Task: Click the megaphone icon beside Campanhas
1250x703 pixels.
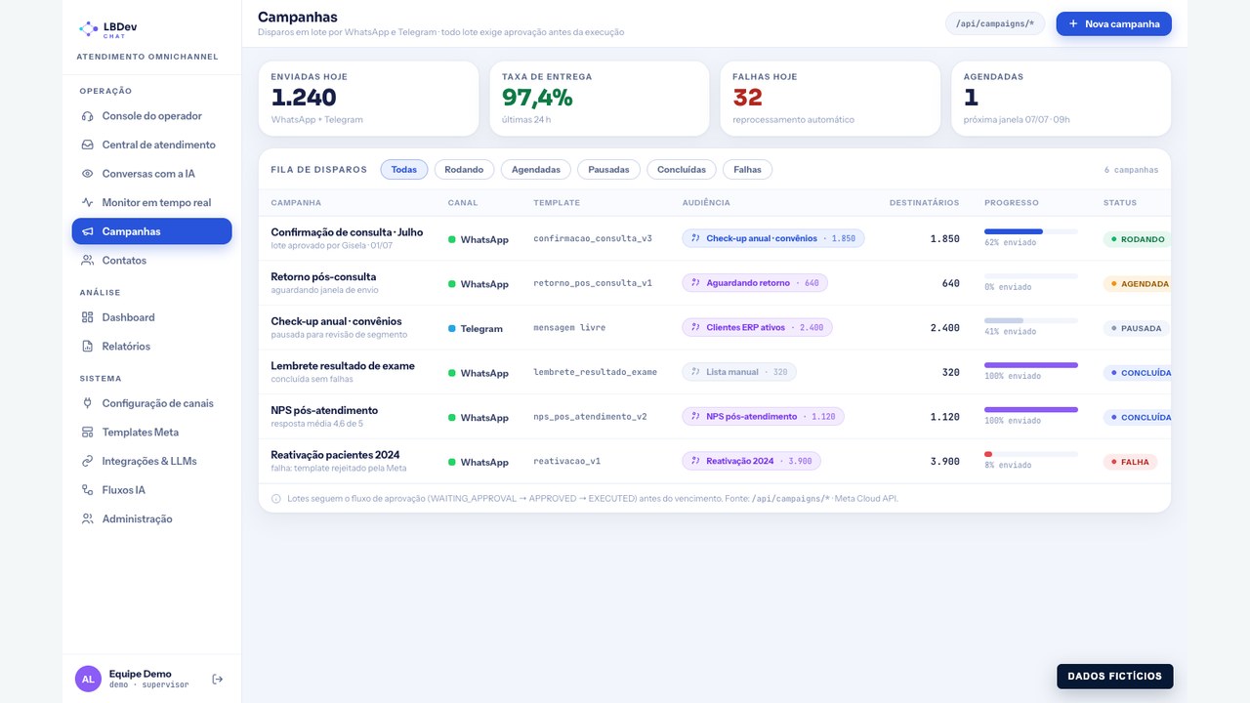Action: click(x=88, y=231)
